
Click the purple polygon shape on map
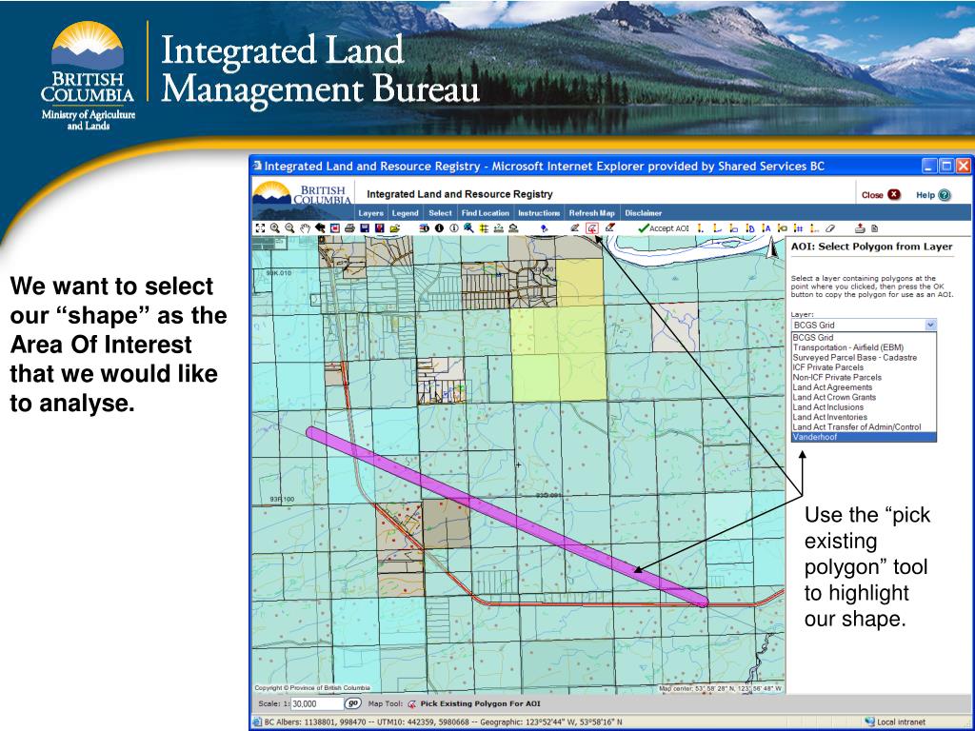(x=507, y=515)
